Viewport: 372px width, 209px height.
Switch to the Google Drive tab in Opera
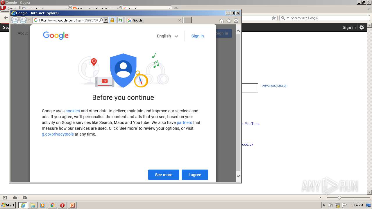tap(96, 9)
